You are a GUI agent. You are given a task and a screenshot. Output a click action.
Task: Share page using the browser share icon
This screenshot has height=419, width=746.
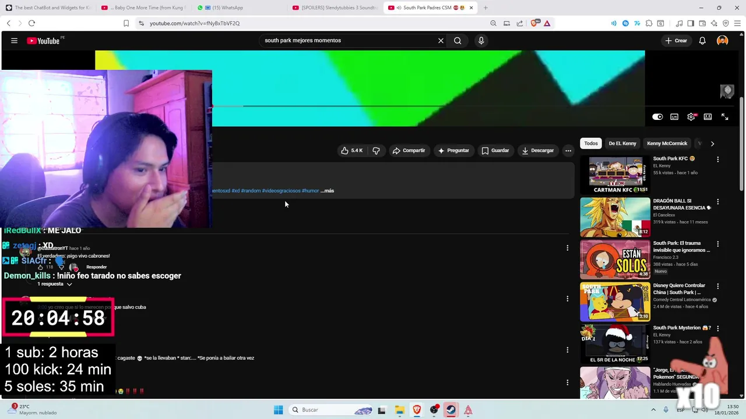click(519, 23)
